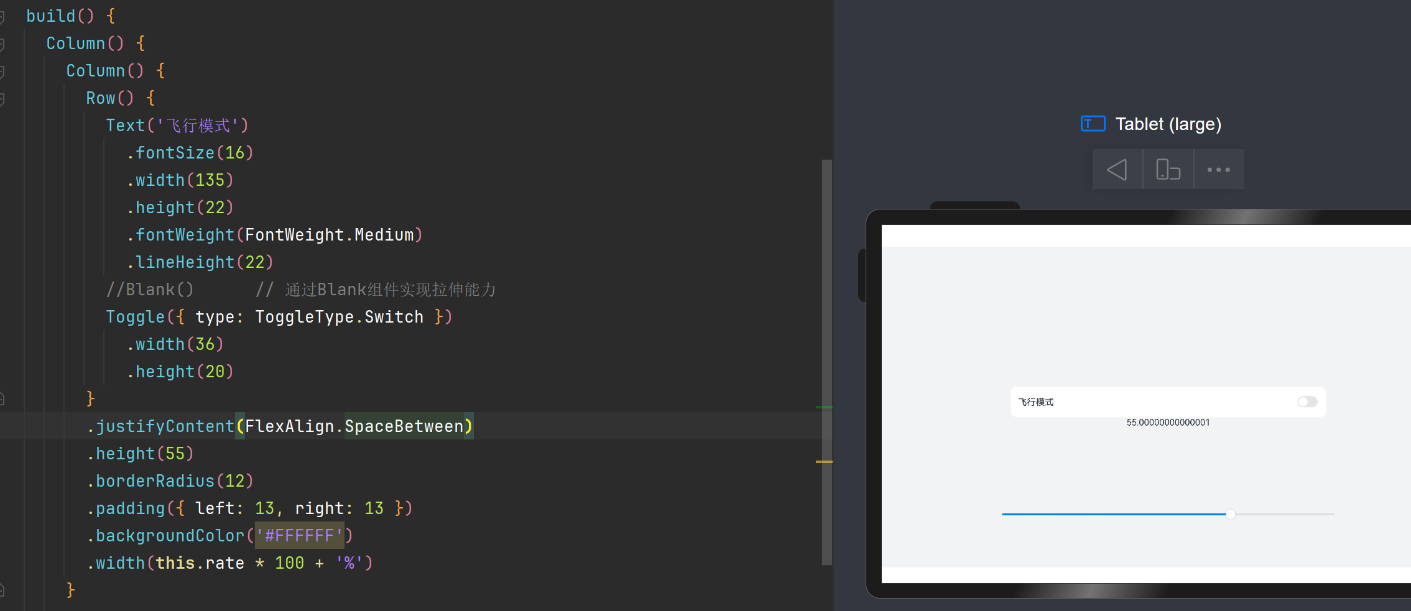Click the back triangle icon in previewer toolbar
The width and height of the screenshot is (1411, 611).
click(x=1117, y=169)
